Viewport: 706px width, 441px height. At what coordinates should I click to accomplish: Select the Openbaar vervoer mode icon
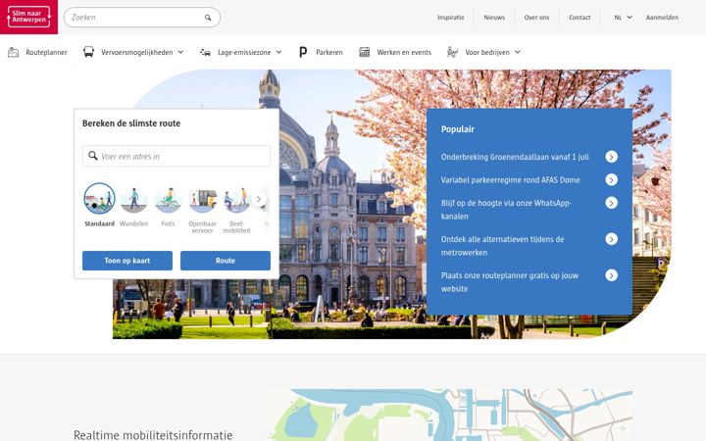point(203,200)
